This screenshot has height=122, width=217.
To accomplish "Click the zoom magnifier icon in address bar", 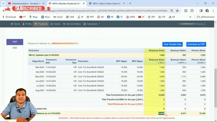I will coord(172,11).
